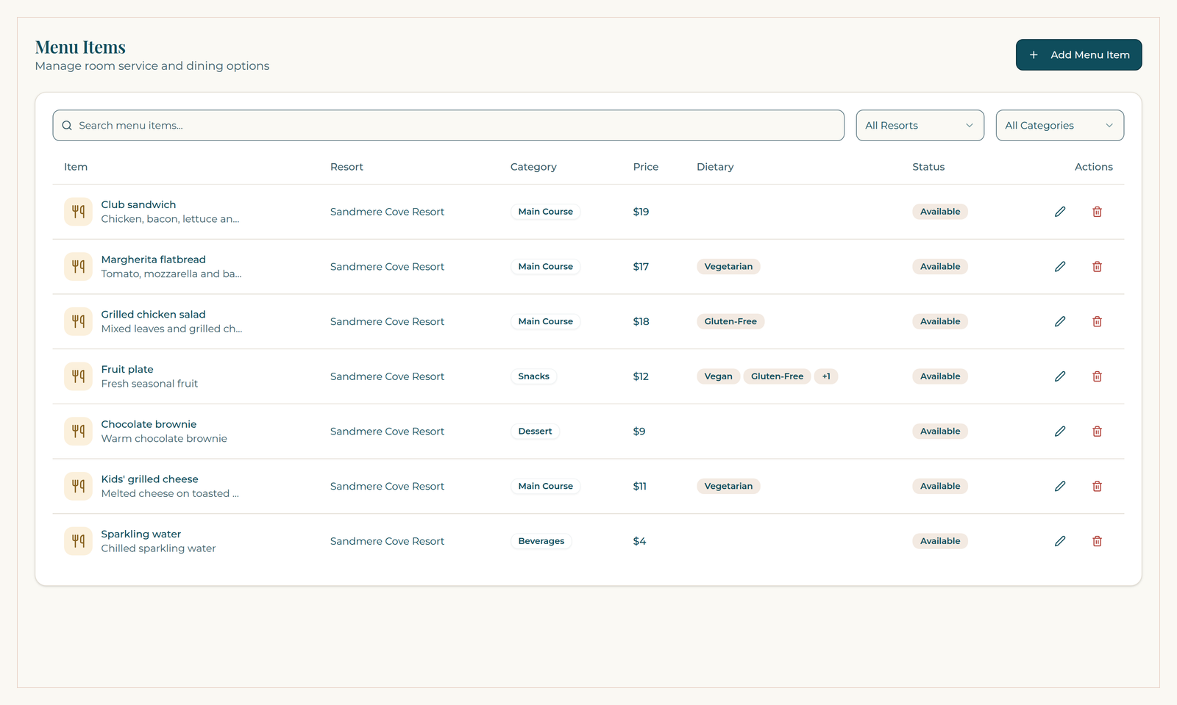
Task: Click the Menu Items page heading
Action: [x=80, y=47]
